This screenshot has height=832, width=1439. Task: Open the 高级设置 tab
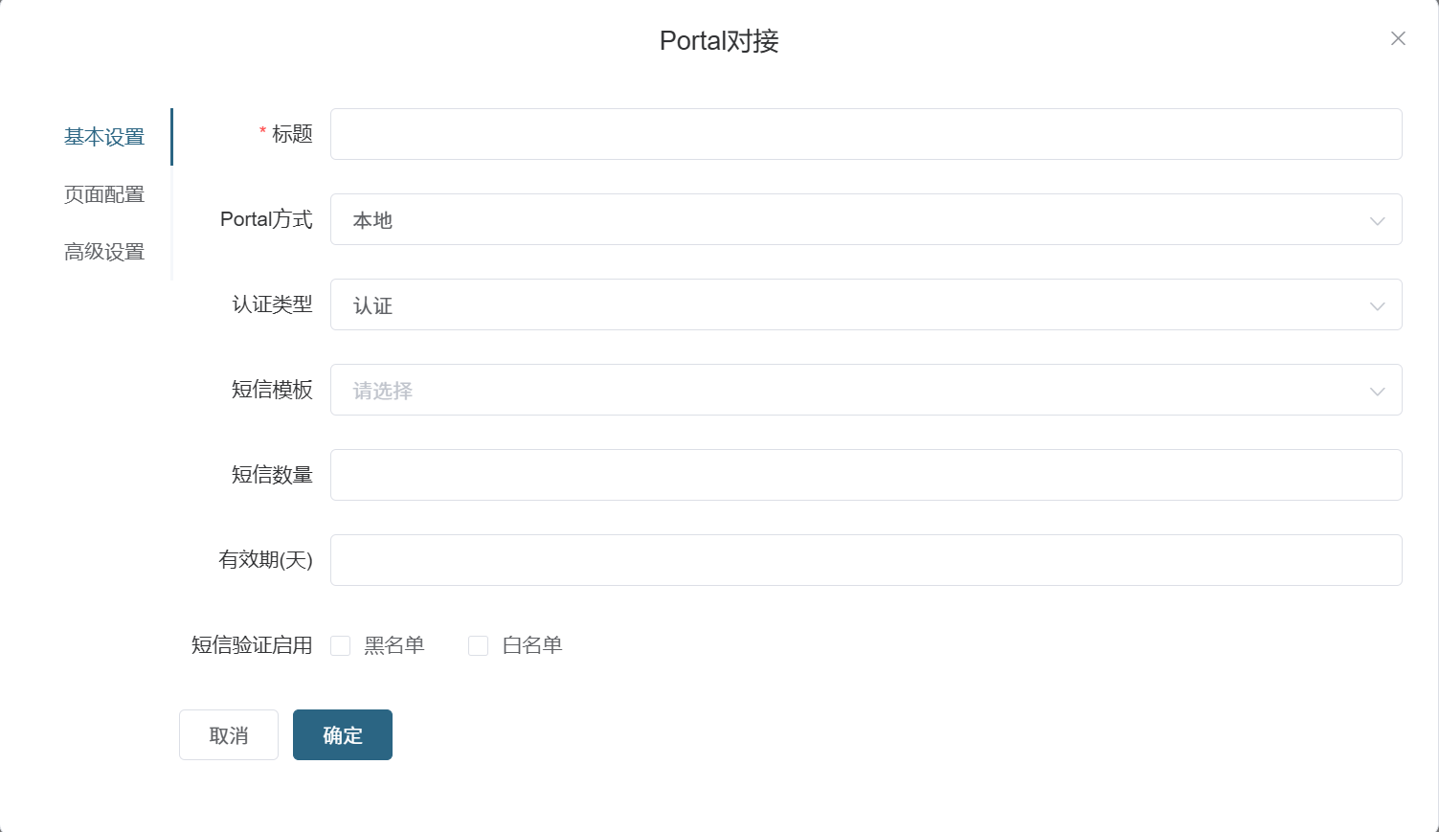(x=104, y=252)
